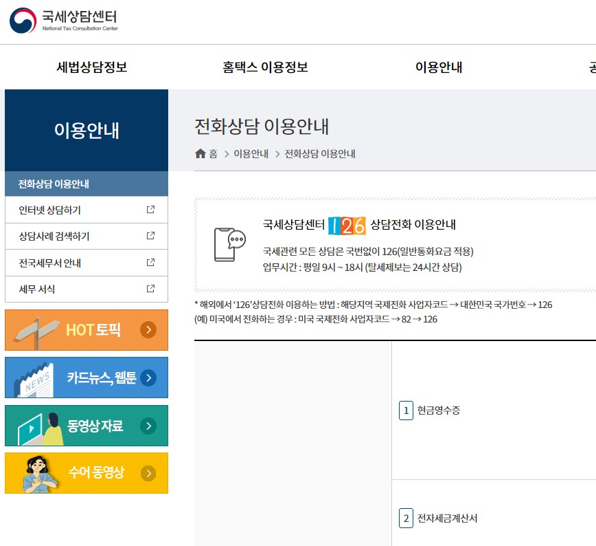Open the 세법상담정보 menu
The height and width of the screenshot is (546, 596).
tap(91, 67)
